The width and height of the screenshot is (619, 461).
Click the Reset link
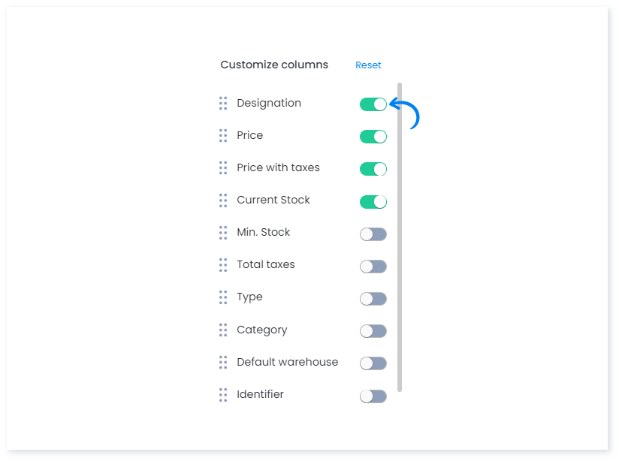click(368, 65)
